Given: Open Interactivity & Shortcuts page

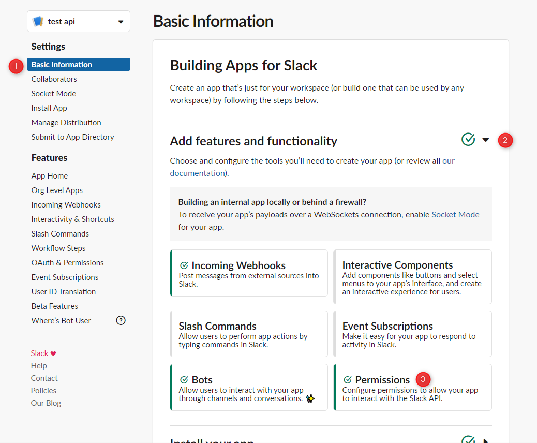Looking at the screenshot, I should (x=72, y=219).
